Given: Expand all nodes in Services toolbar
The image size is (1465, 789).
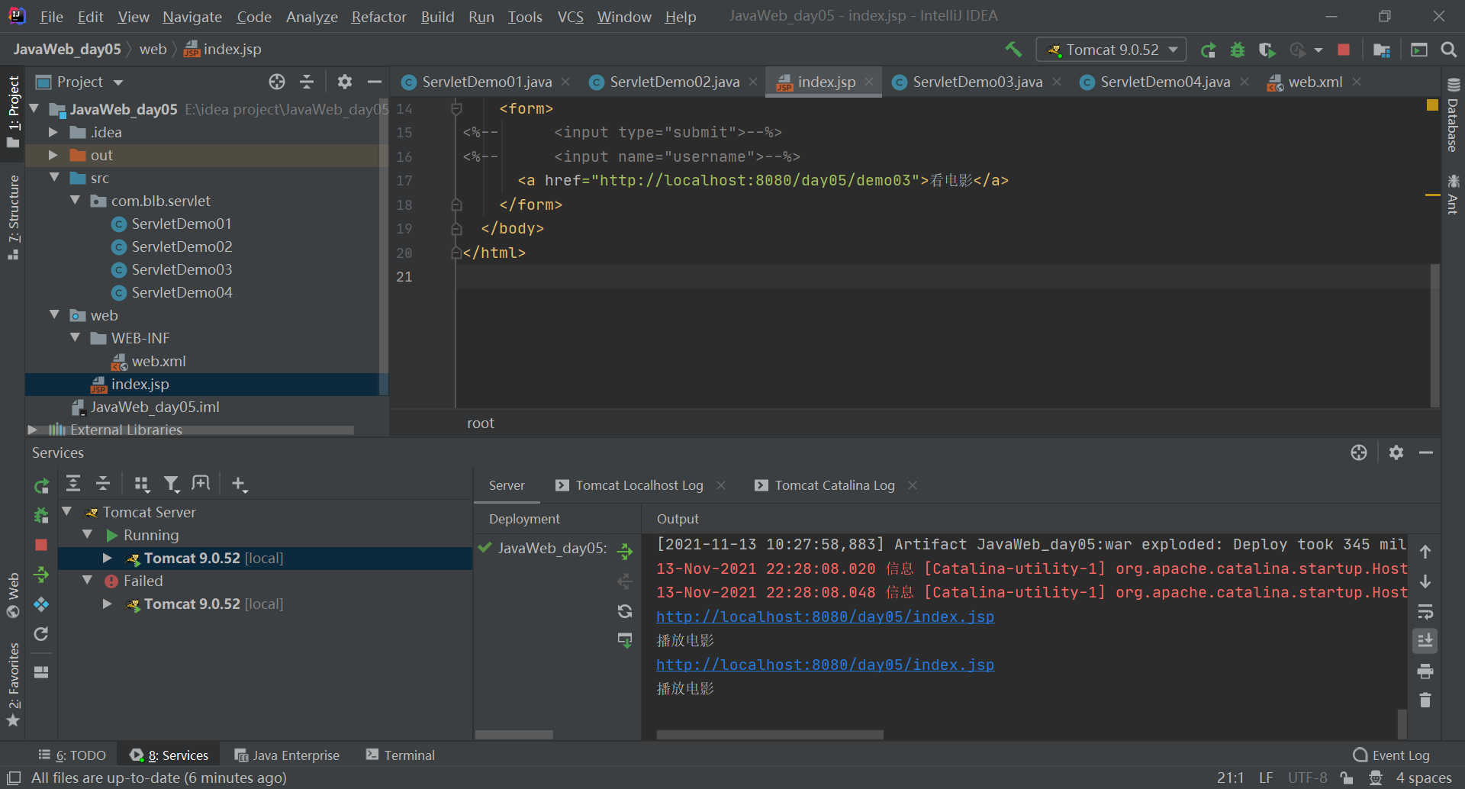Looking at the screenshot, I should click(73, 483).
